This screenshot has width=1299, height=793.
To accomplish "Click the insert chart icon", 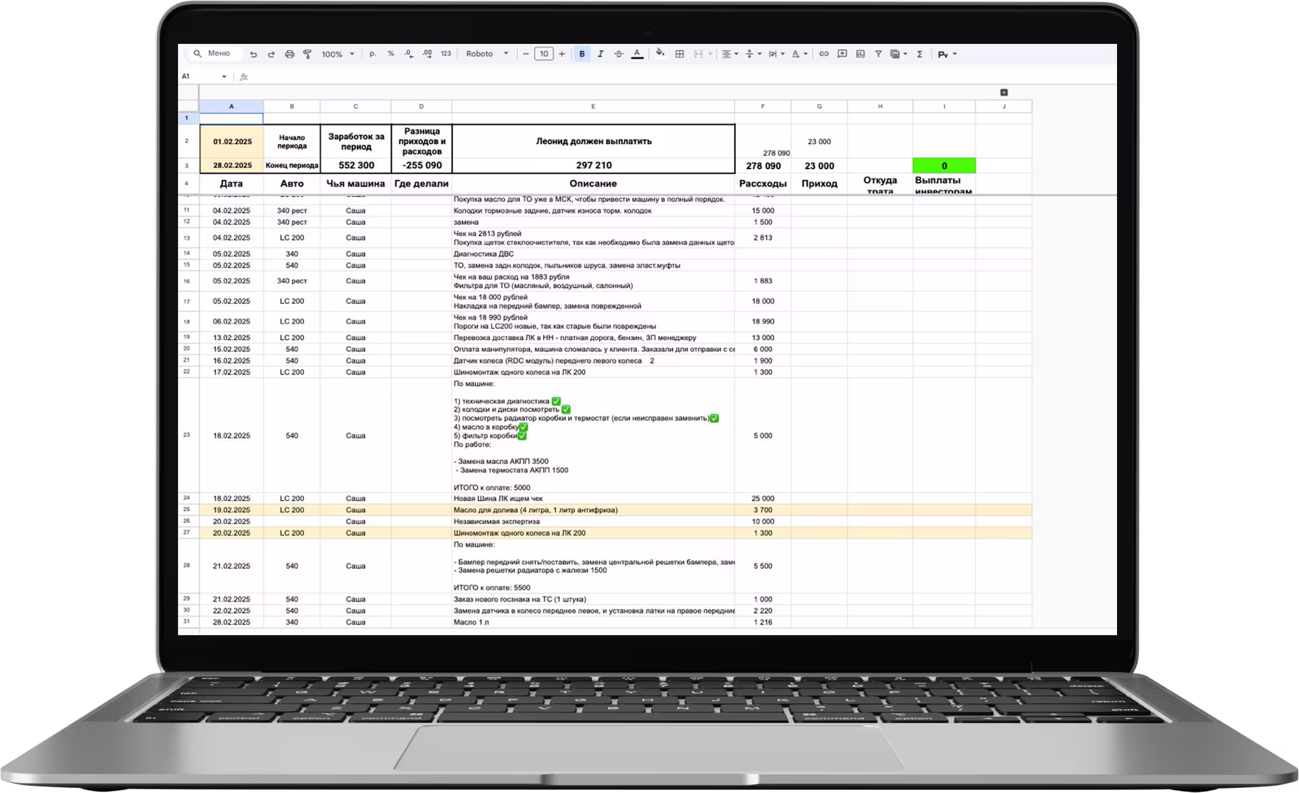I will click(x=861, y=54).
